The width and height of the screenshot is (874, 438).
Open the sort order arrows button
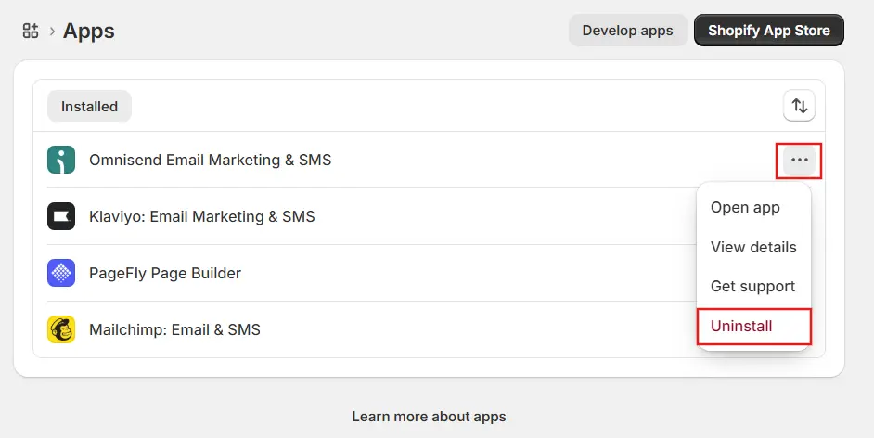pyautogui.click(x=799, y=106)
